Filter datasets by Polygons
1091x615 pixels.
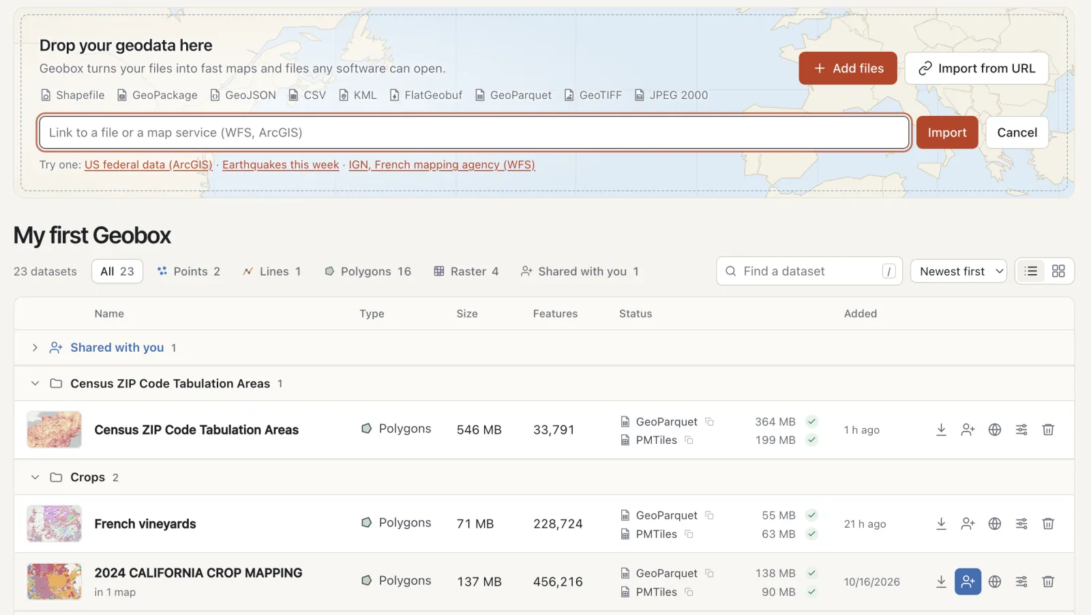pos(368,271)
